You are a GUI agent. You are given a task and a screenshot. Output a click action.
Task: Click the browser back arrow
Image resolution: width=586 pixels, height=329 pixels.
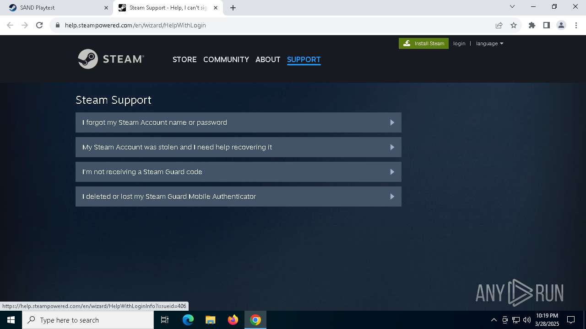coord(10,25)
